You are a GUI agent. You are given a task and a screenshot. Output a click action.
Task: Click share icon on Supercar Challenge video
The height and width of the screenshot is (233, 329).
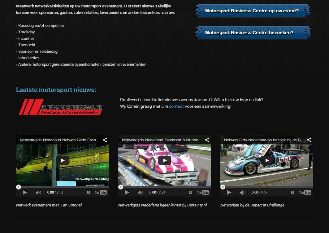pyautogui.click(x=309, y=140)
